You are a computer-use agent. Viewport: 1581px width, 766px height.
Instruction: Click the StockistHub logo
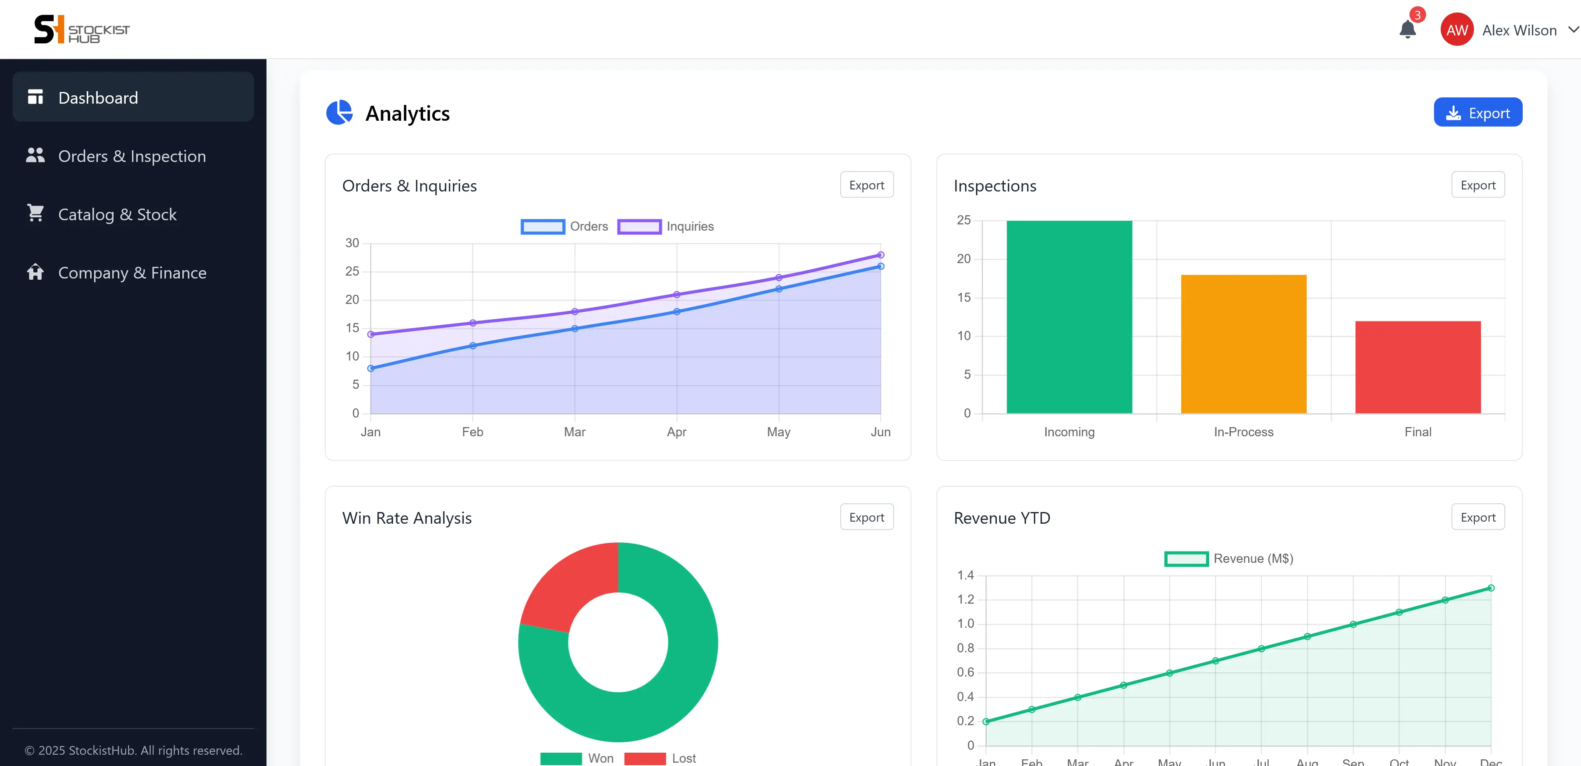[x=82, y=30]
